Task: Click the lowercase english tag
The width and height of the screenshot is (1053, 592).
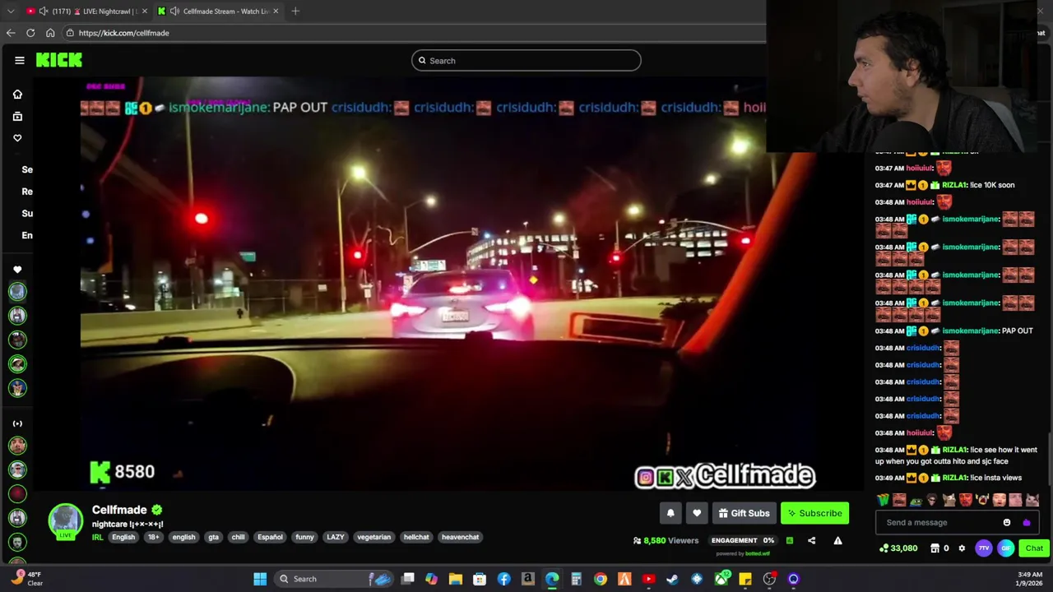Action: pyautogui.click(x=183, y=537)
